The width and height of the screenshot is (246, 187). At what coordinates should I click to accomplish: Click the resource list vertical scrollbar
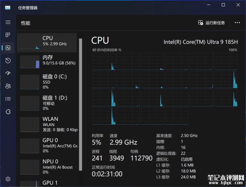pyautogui.click(x=80, y=104)
